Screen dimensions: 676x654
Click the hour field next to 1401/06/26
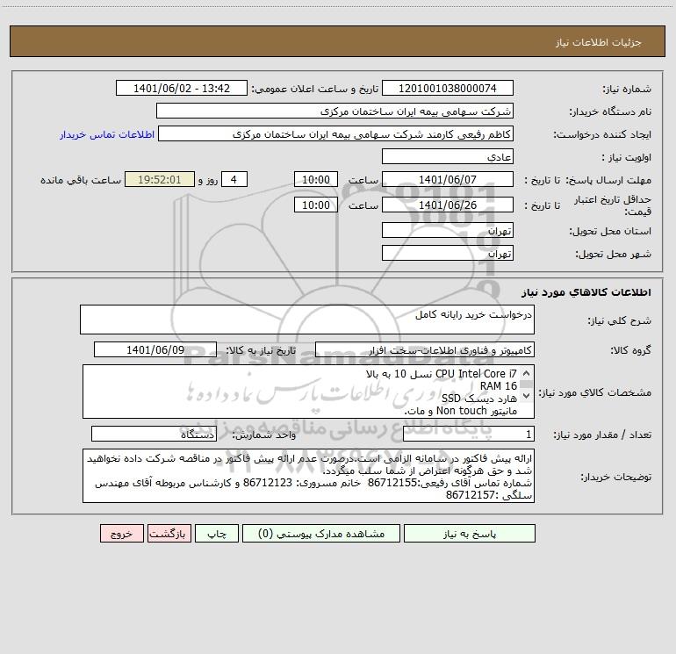[x=315, y=205]
